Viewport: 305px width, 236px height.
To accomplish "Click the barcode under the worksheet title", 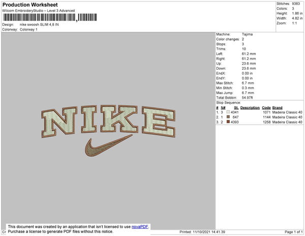I will [x=50, y=17].
